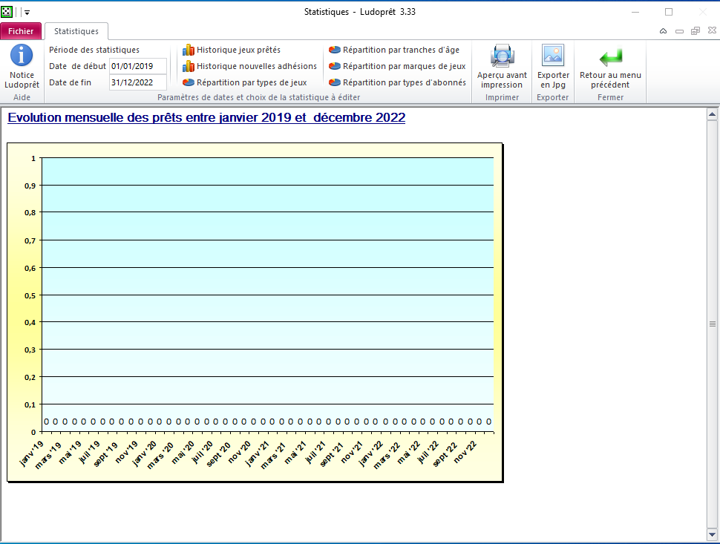This screenshot has height=544, width=720.
Task: Click Retour au menu précédent
Action: point(610,66)
